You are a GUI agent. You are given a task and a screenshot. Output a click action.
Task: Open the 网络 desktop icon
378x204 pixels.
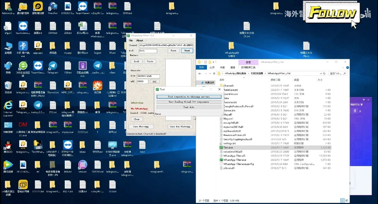(x=8, y=68)
